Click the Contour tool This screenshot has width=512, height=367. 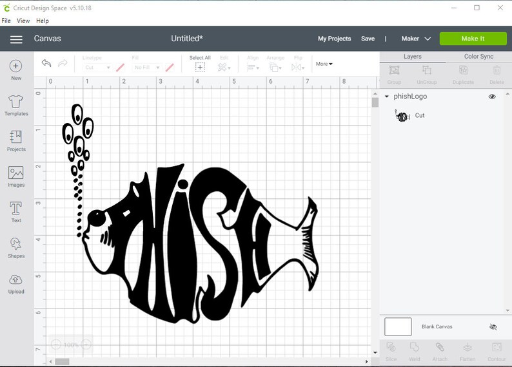click(x=497, y=352)
